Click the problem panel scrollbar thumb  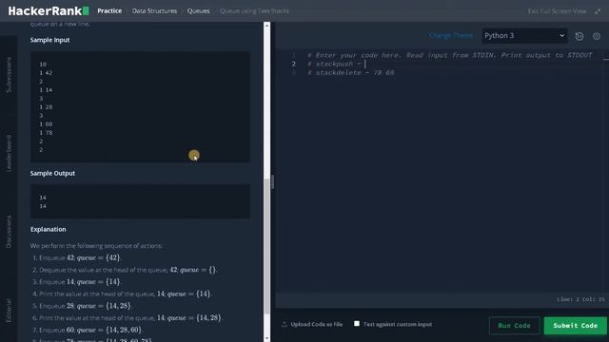[266, 246]
